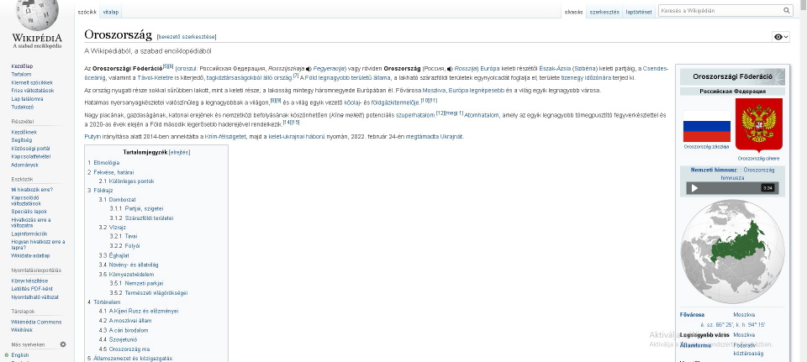This screenshot has width=807, height=362.
Task: Open the szerkesztés tab
Action: pyautogui.click(x=604, y=13)
